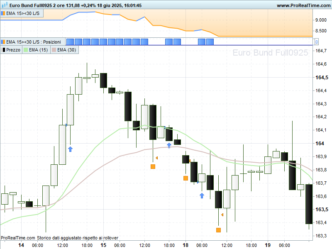Click the Prezzo legend label
The image size is (332, 249).
[13, 50]
